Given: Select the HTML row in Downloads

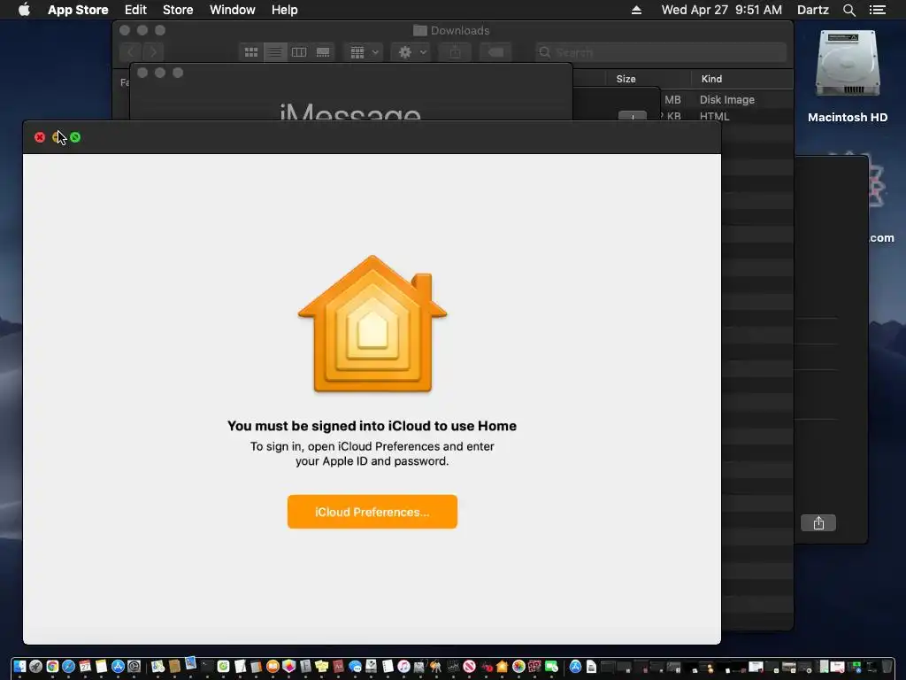Looking at the screenshot, I should (x=727, y=116).
